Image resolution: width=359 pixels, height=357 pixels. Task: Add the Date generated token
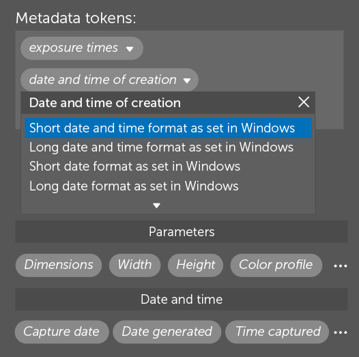[167, 332]
